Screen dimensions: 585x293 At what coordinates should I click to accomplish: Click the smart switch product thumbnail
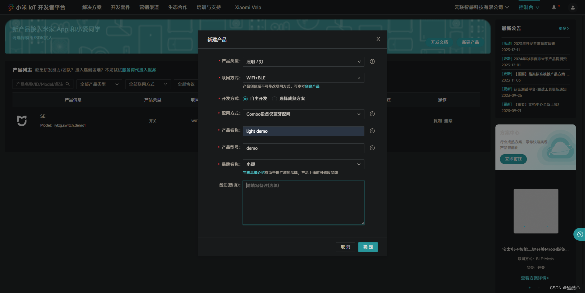pyautogui.click(x=536, y=211)
